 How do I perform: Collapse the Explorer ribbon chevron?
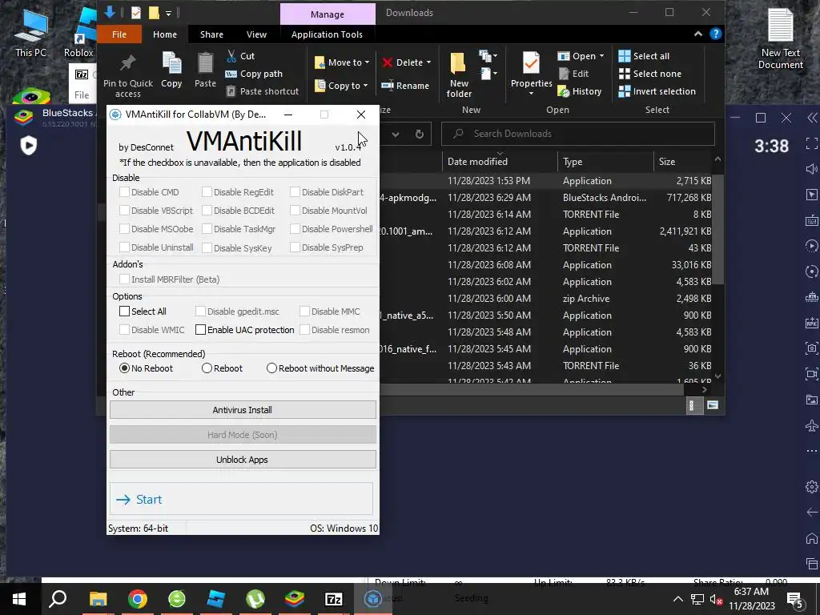tap(698, 34)
